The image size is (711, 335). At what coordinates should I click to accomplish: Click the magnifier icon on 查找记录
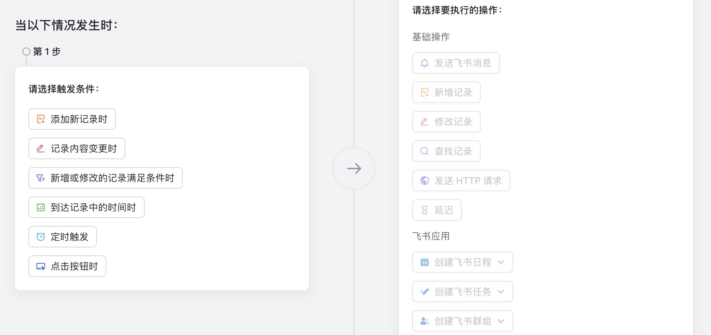point(425,151)
